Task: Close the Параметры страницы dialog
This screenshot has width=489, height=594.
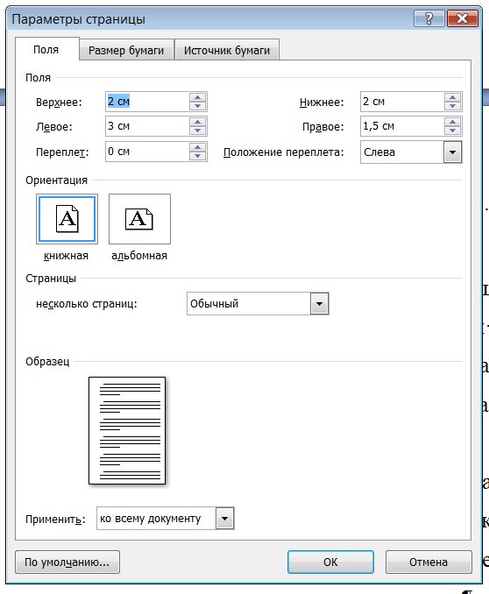Action: pyautogui.click(x=462, y=18)
